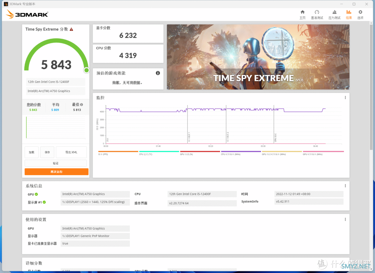375x273 pixels.
Task: Click the green 显示屏 #1 checkmark
Action: click(44, 202)
